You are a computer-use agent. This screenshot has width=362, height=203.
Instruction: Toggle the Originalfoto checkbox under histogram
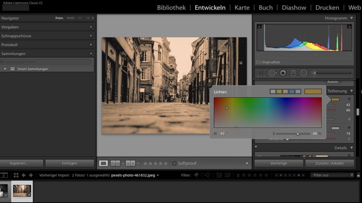click(x=258, y=62)
